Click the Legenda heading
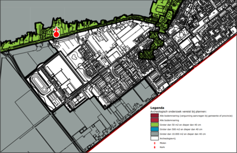 click(157, 108)
